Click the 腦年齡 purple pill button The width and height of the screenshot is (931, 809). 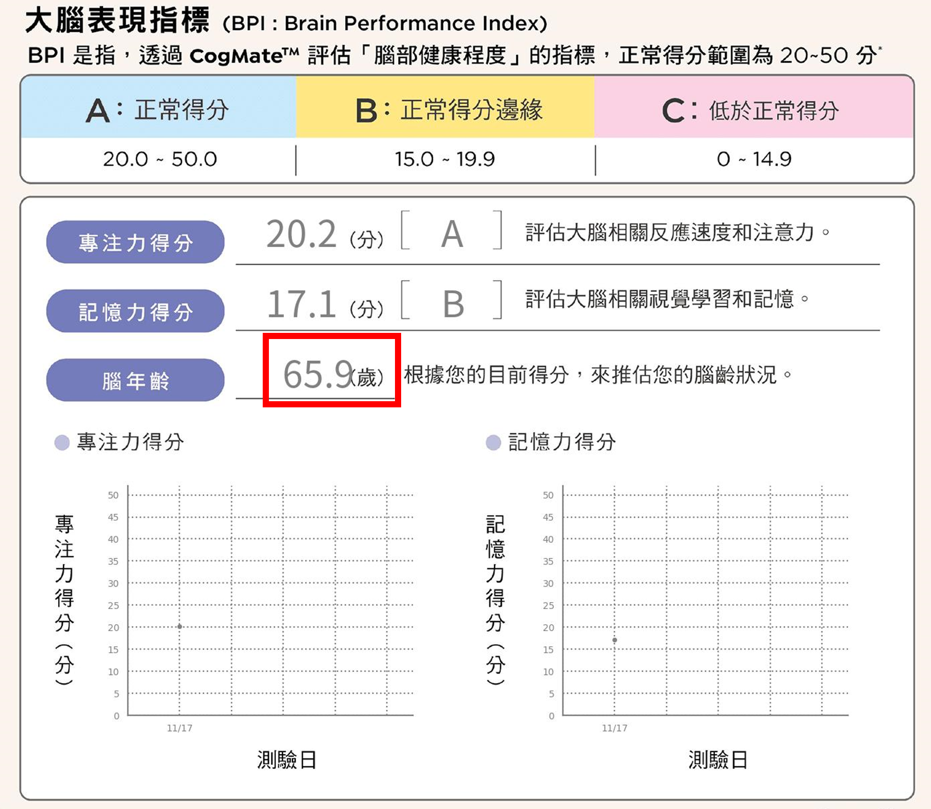[135, 380]
